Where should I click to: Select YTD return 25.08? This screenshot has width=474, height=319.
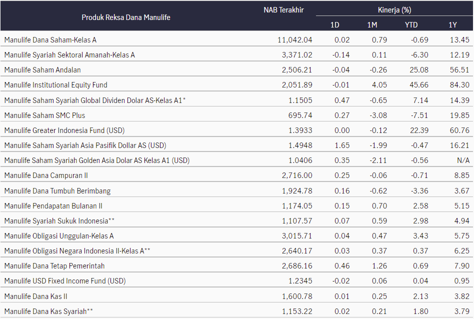pyautogui.click(x=419, y=70)
